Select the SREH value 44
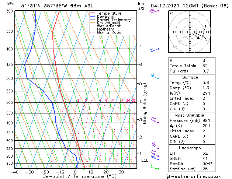This screenshot has height=179, width=232. click(205, 158)
